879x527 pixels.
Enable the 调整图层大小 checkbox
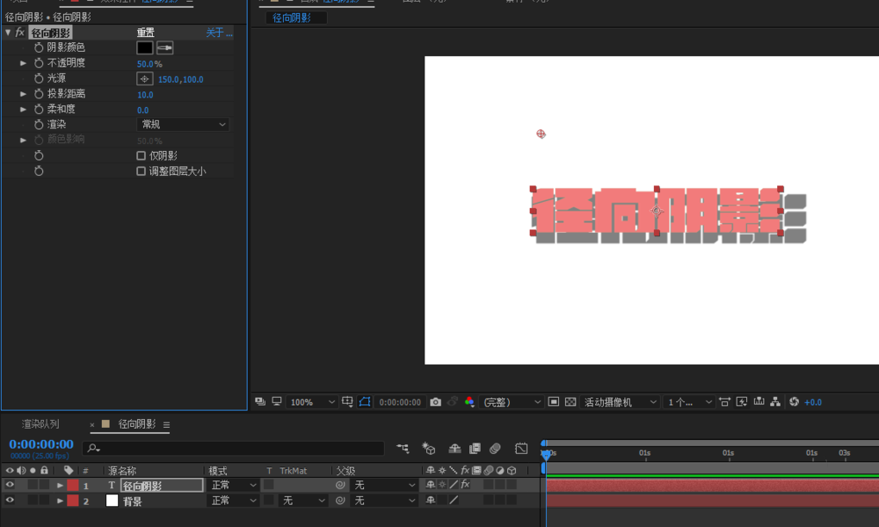pyautogui.click(x=142, y=171)
